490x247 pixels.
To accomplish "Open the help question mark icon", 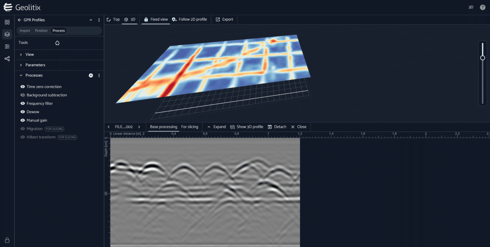I will [x=483, y=7].
